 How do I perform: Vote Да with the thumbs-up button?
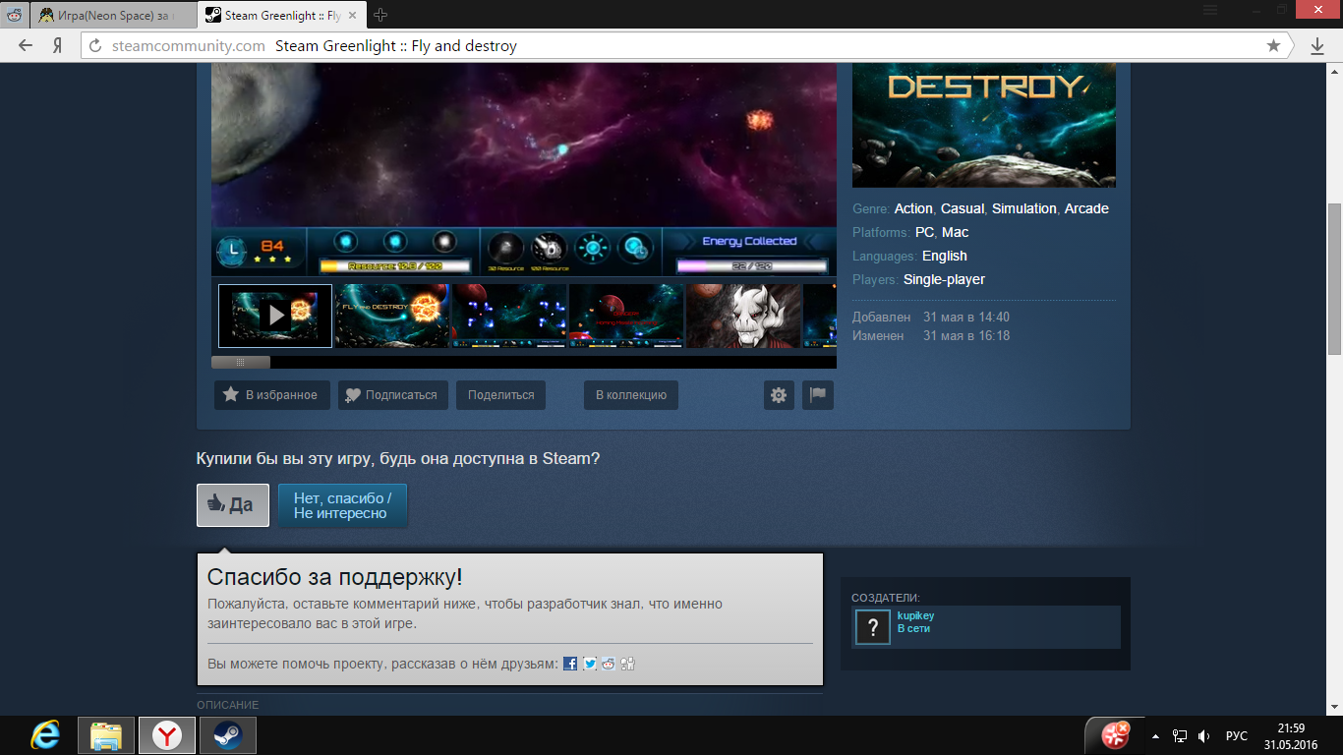[x=233, y=505]
